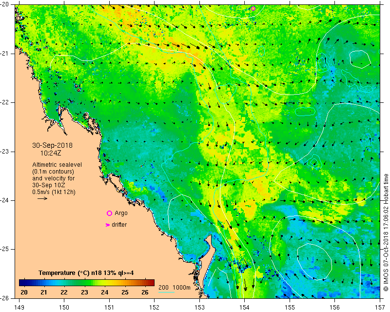
Task: Click the 'and velocity for' caption line
Action: (54, 178)
